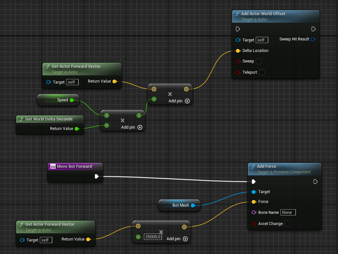Screen dimensions: 338x254
Task: Click the Bone Name input field
Action: pyautogui.click(x=288, y=213)
